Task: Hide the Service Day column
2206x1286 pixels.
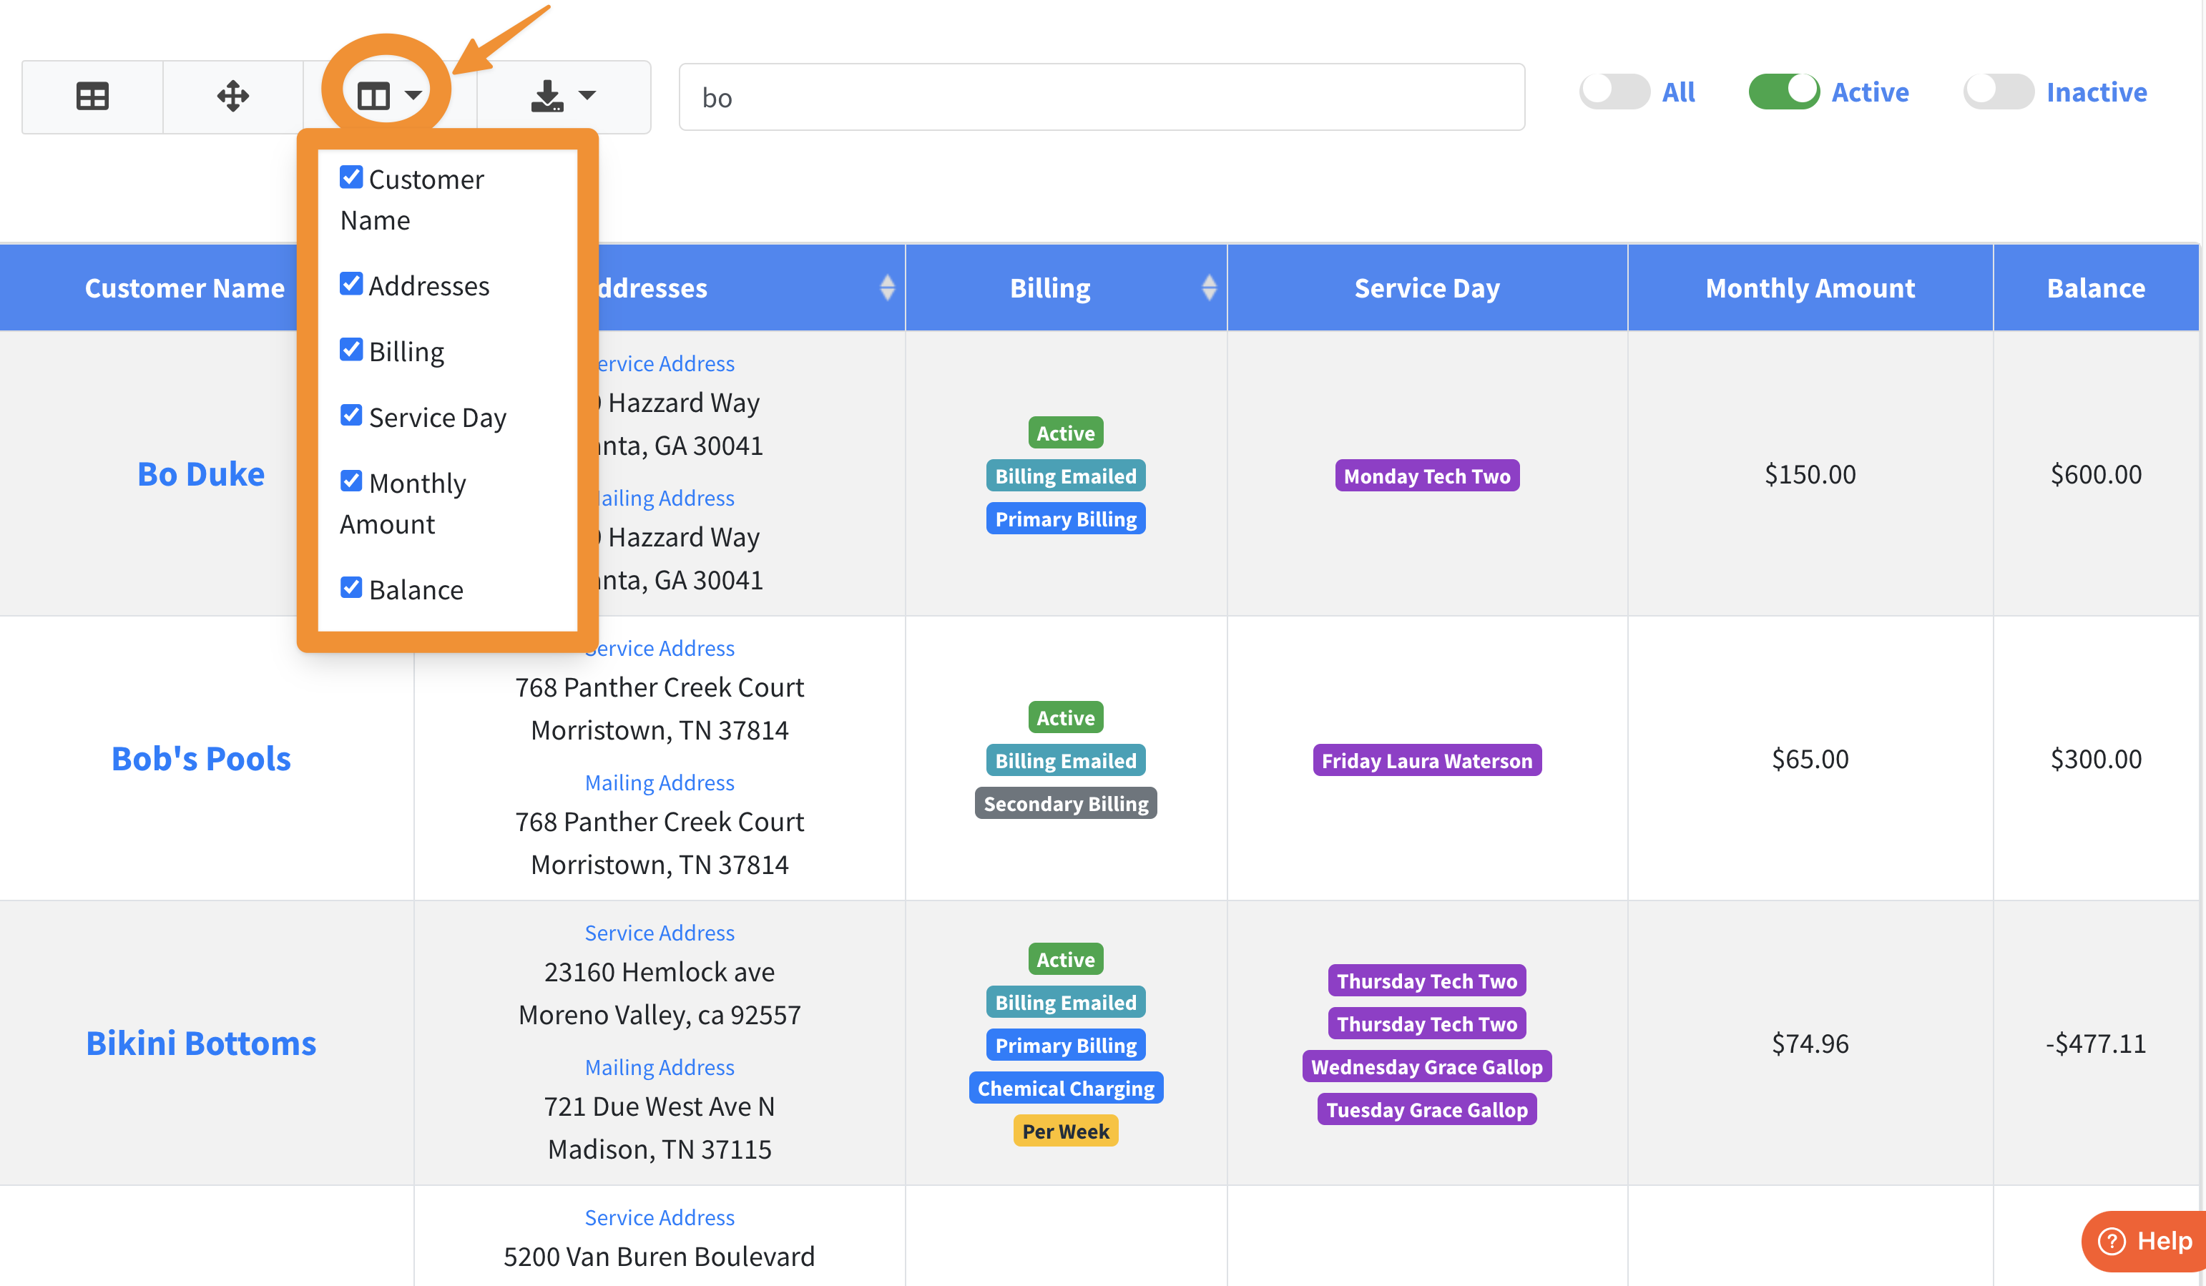Action: click(351, 416)
